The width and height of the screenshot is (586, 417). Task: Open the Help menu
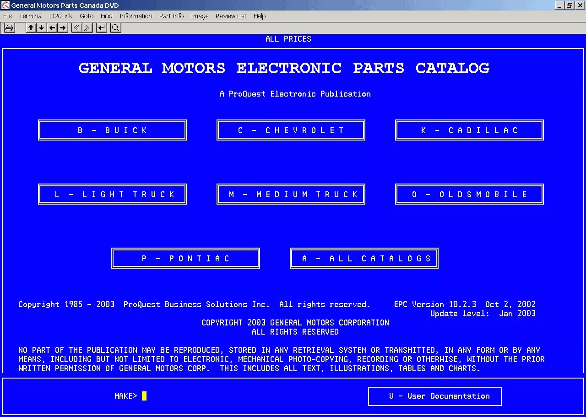tap(260, 16)
